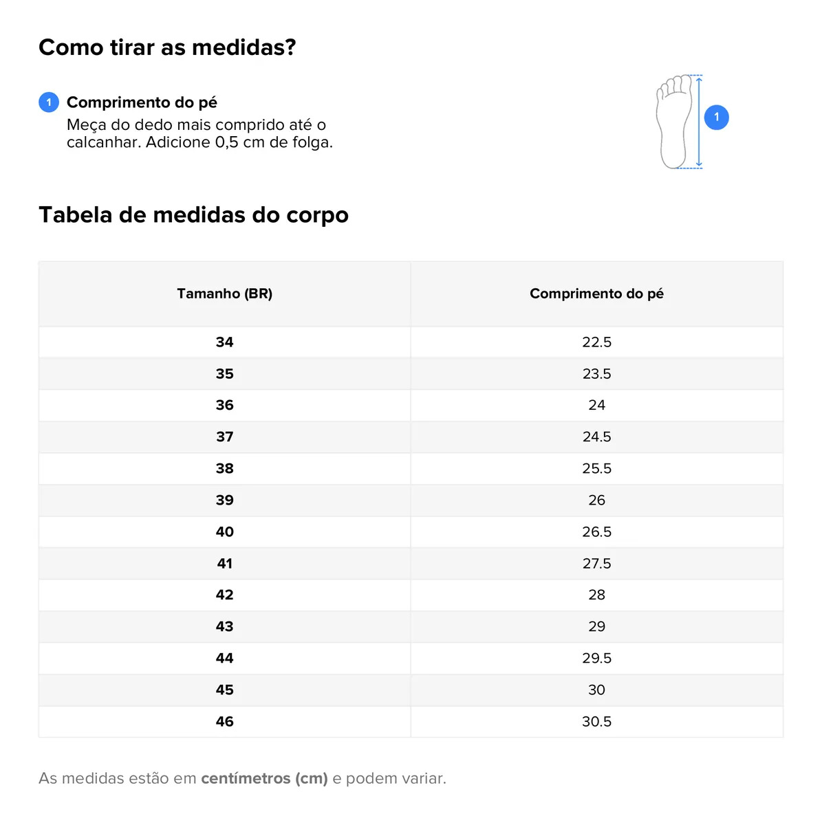The height and width of the screenshot is (825, 822).
Task: Select the size 46 cell
Action: click(224, 721)
